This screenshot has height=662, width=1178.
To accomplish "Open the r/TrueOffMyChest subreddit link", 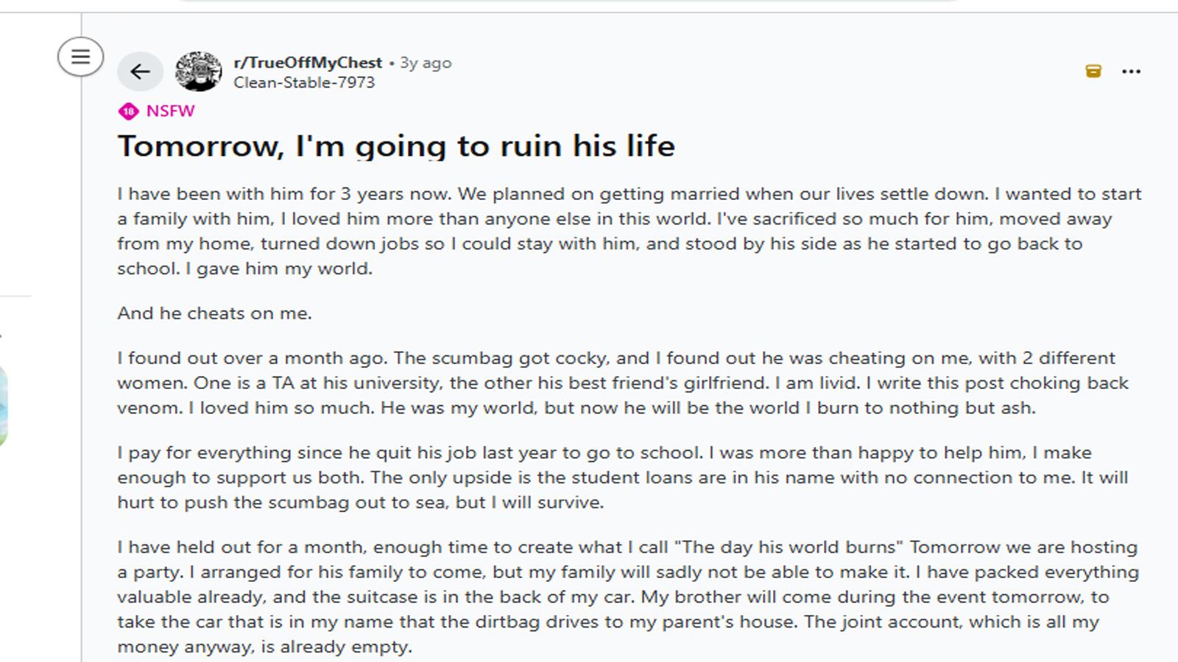I will coord(308,63).
